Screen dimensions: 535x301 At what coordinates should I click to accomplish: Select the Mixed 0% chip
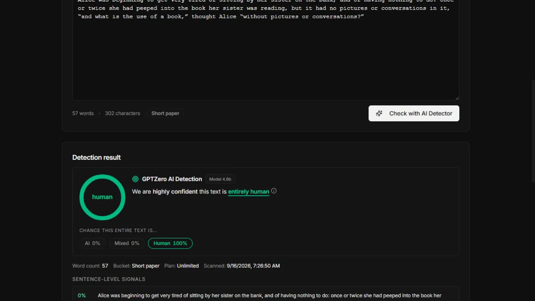(x=127, y=243)
